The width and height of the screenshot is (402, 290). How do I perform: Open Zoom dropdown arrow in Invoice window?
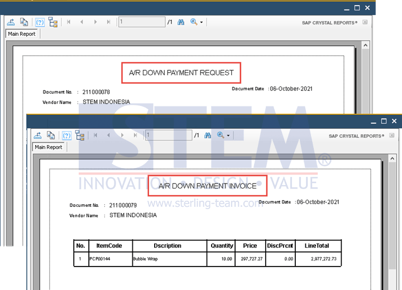click(x=228, y=136)
